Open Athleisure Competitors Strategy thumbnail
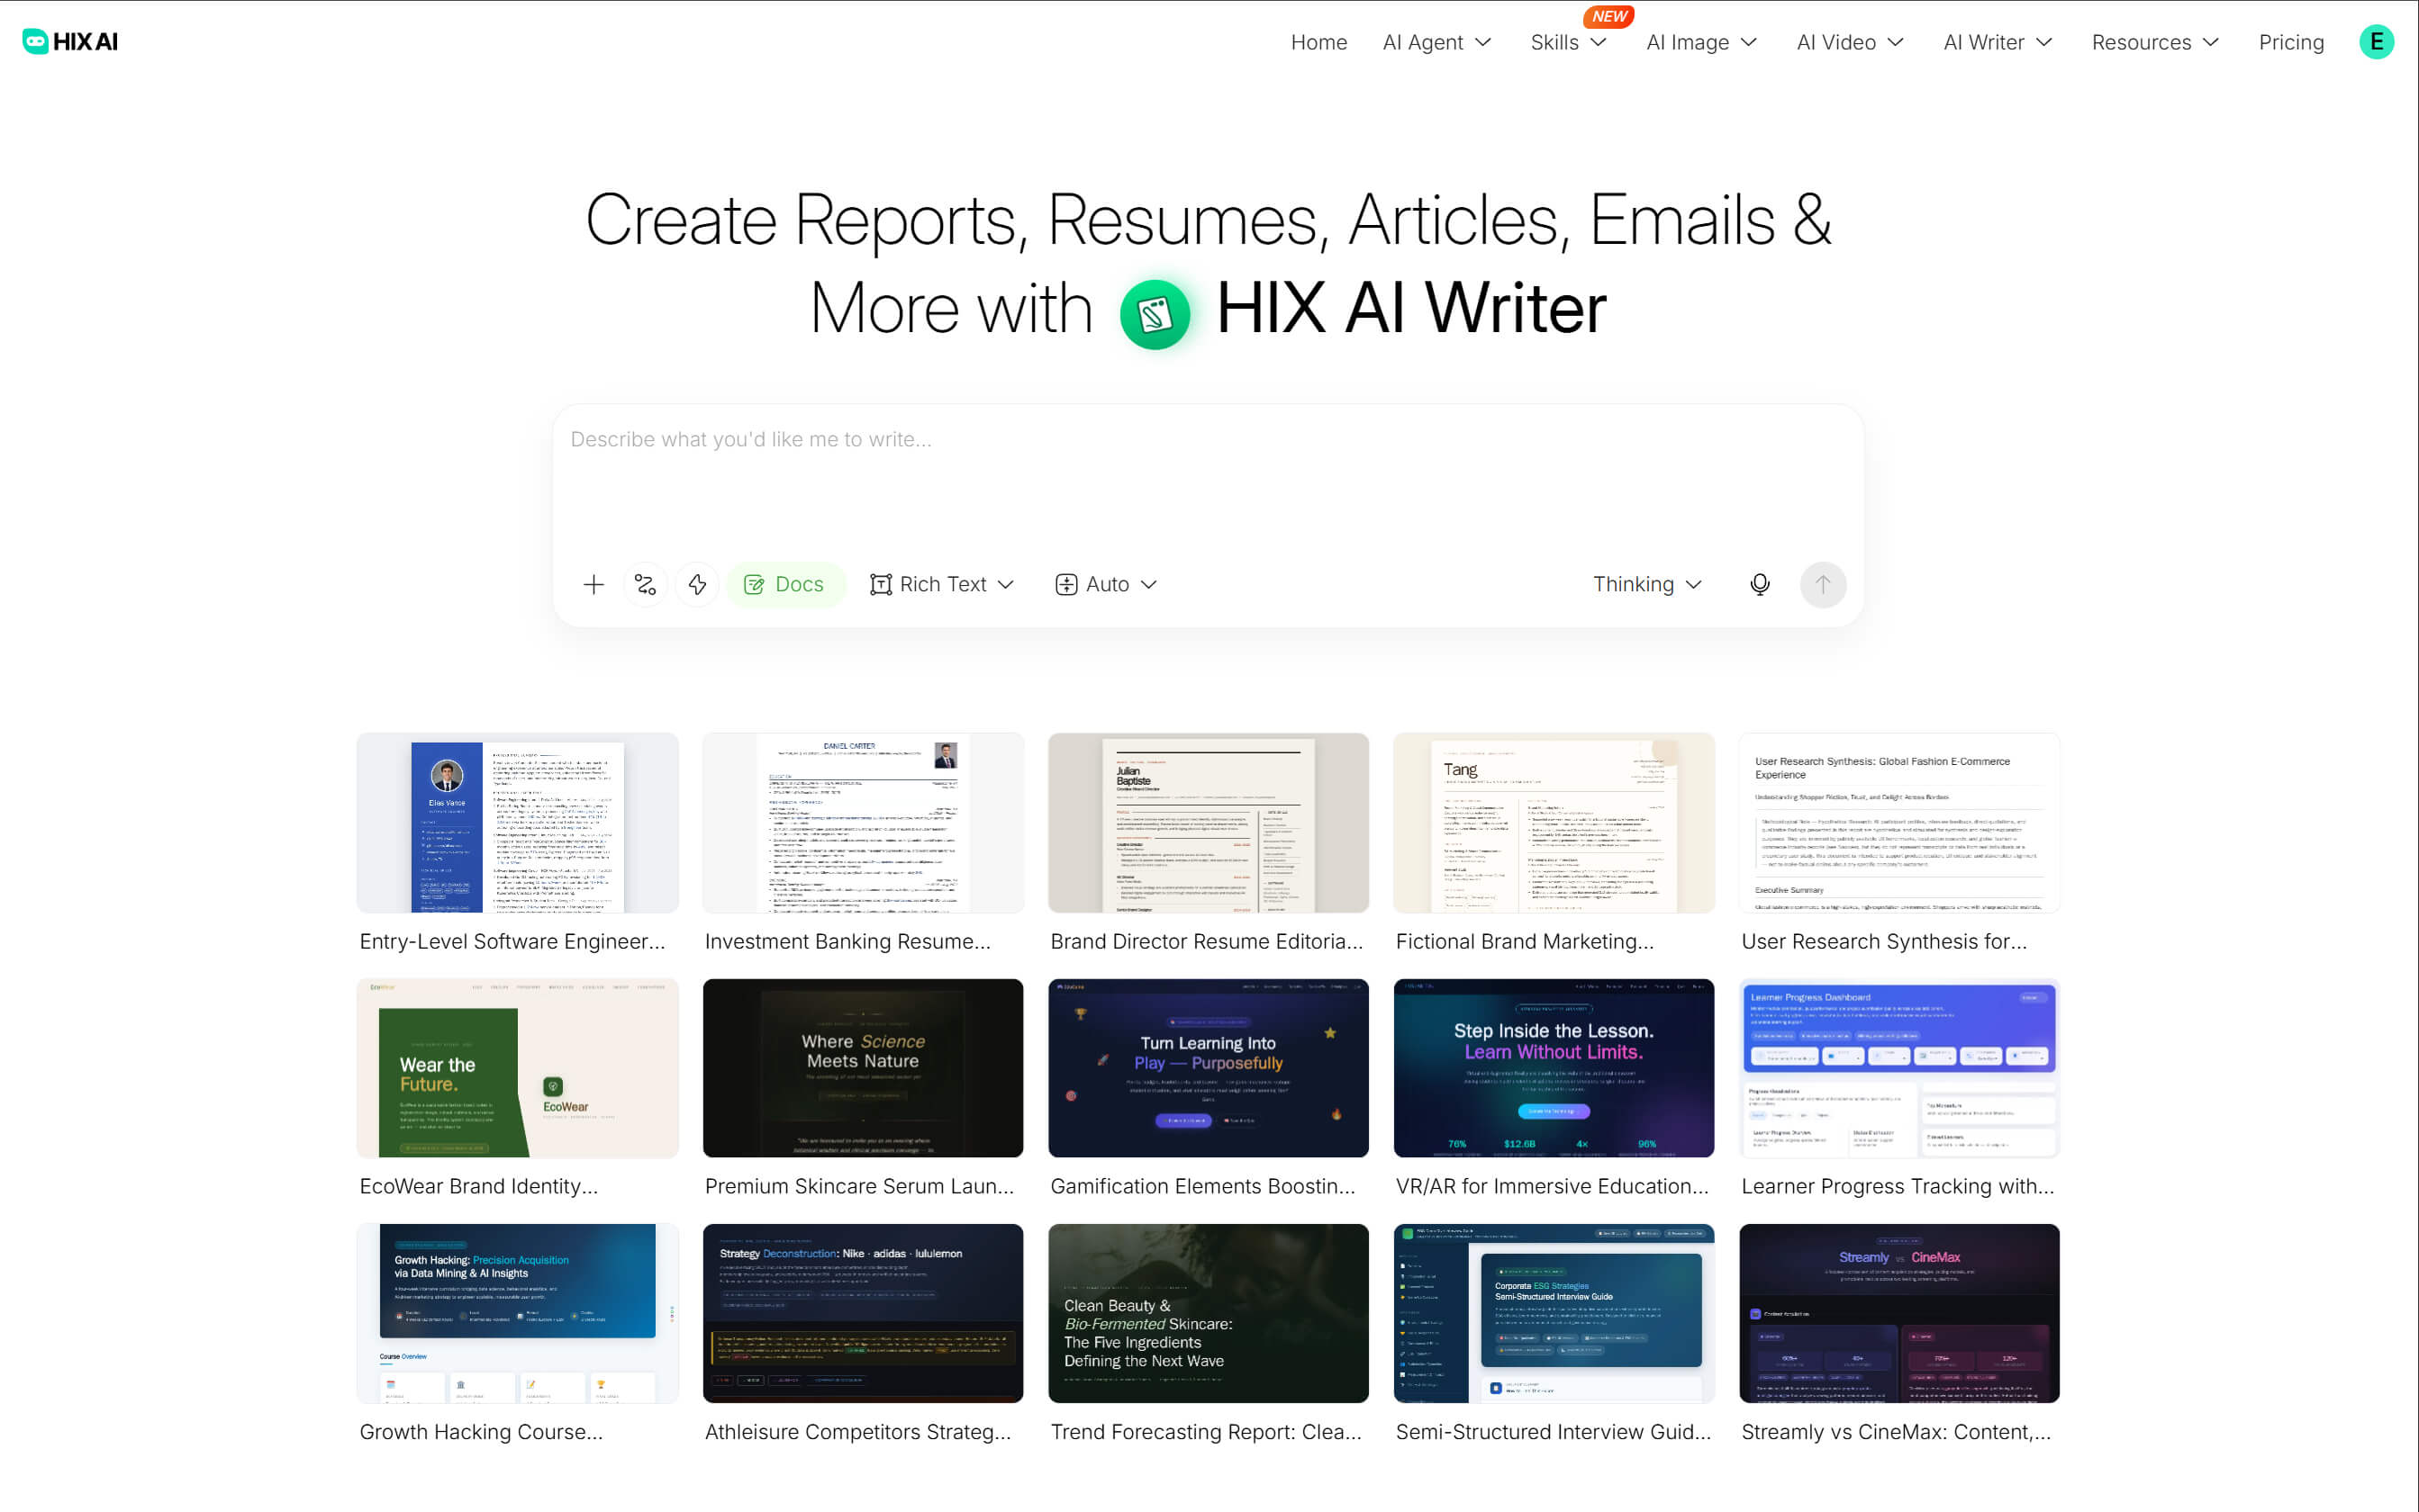 (863, 1313)
